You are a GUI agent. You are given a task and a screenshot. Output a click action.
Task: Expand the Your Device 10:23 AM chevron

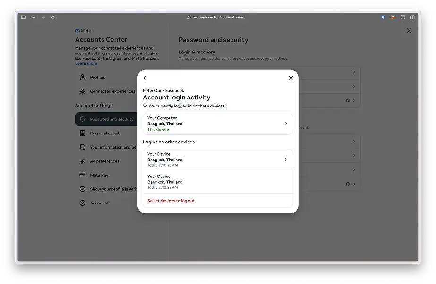pos(286,160)
